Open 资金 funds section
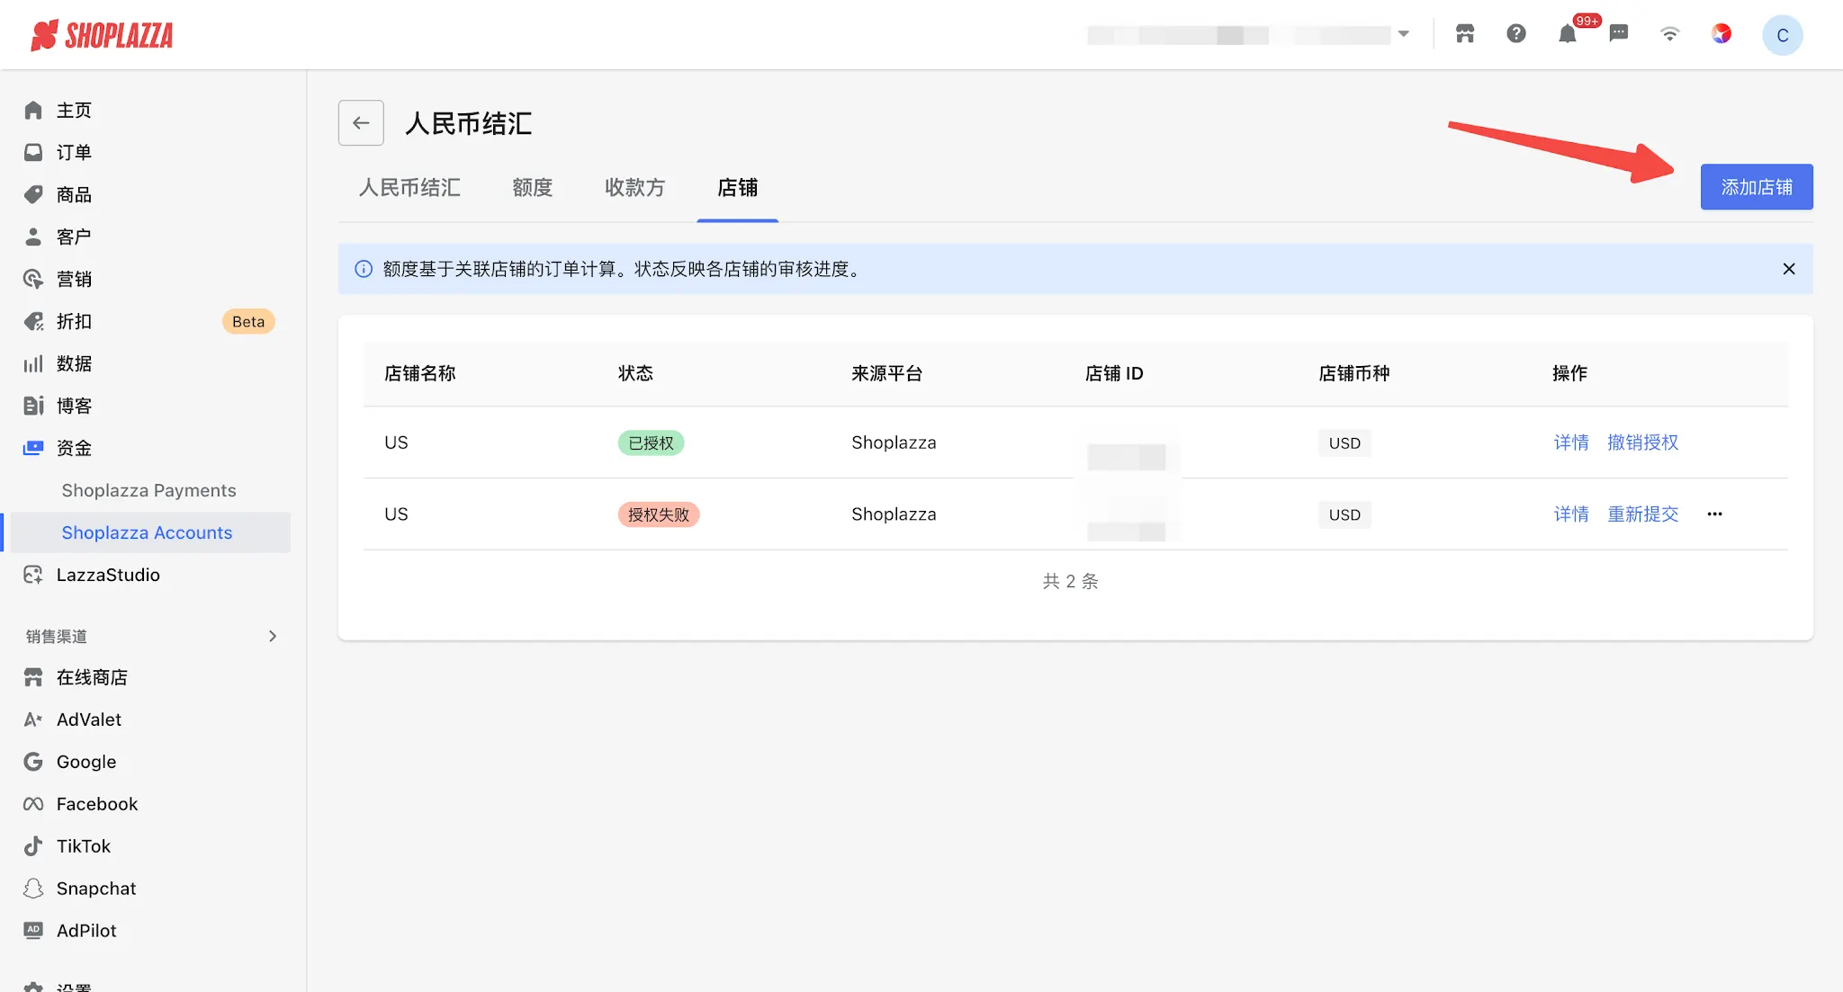This screenshot has width=1843, height=992. 75,448
